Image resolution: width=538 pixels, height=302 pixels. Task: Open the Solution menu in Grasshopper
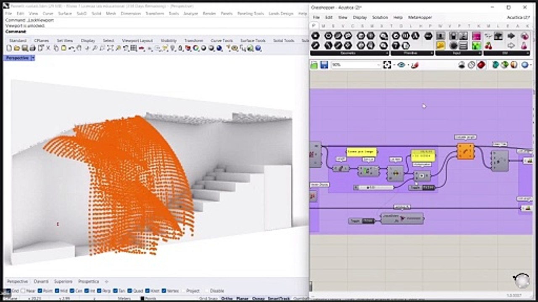(x=380, y=18)
